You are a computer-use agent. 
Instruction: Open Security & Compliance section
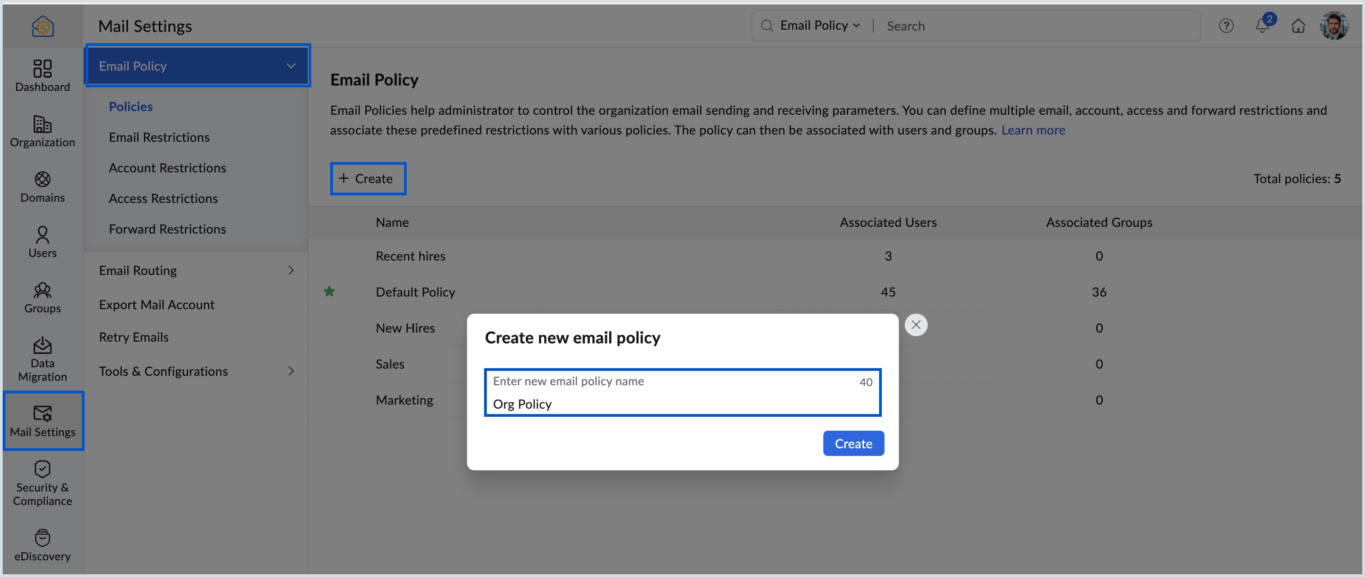[42, 482]
